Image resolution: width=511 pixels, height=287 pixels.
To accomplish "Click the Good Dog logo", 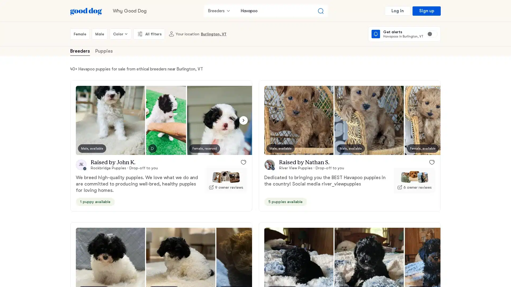I will pyautogui.click(x=86, y=11).
